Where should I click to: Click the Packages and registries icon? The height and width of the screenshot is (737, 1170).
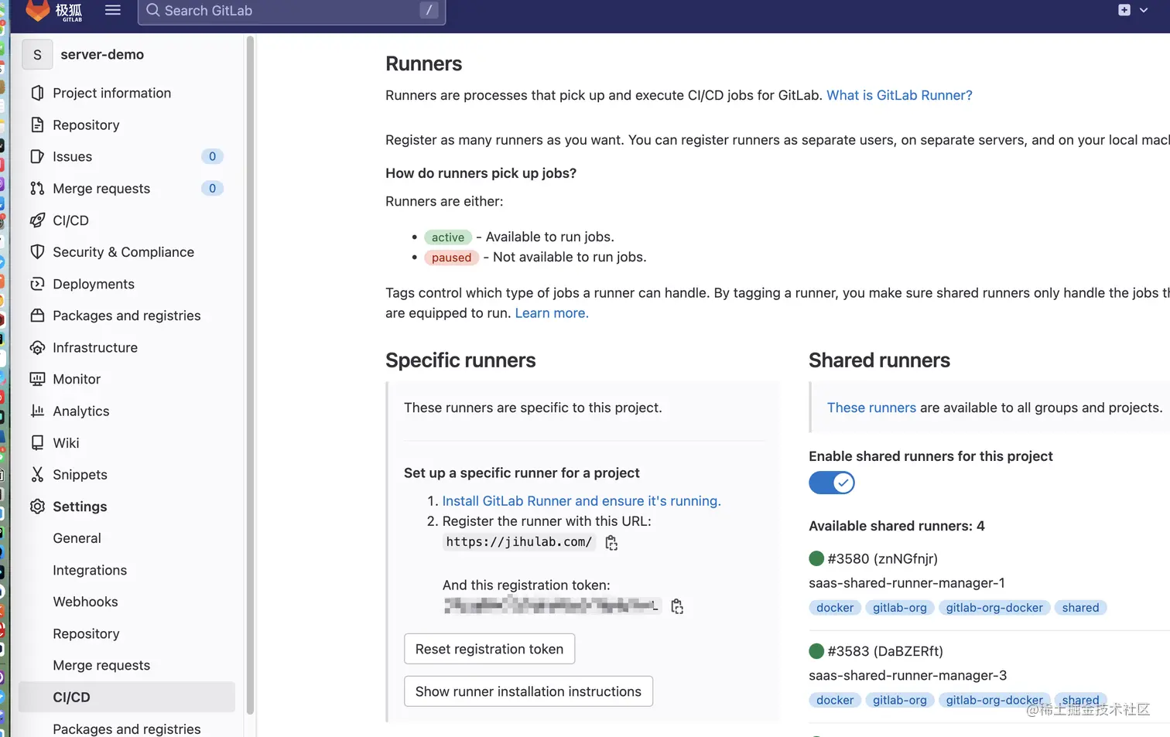(37, 316)
